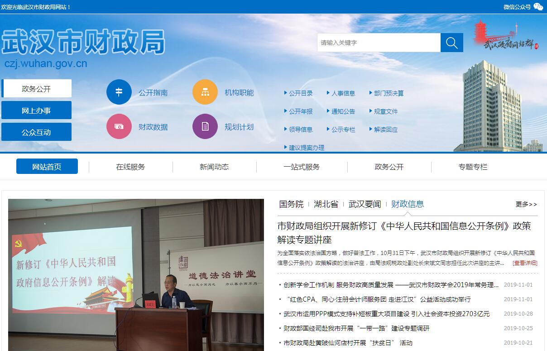Open 在线服务 navigation menu

pyautogui.click(x=130, y=167)
